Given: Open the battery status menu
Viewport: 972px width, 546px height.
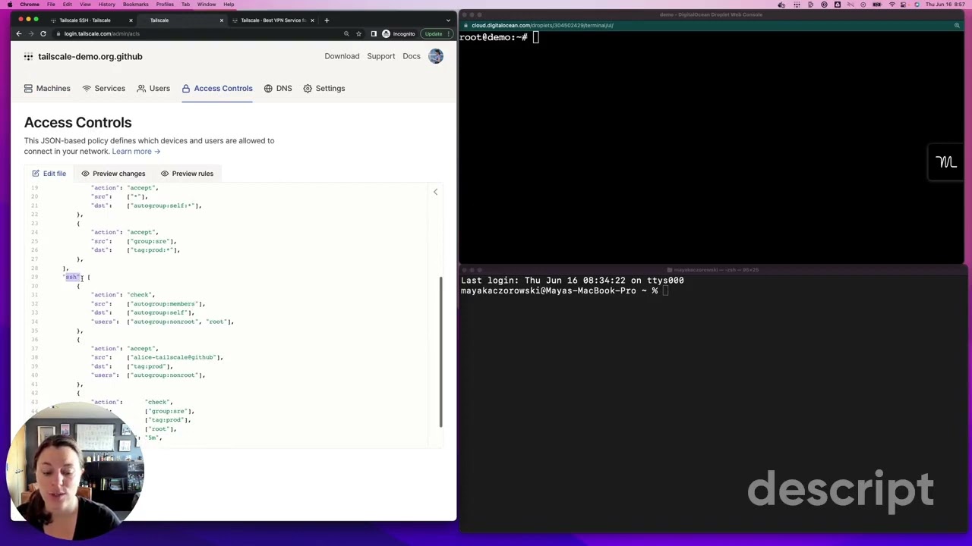Looking at the screenshot, I should [x=878, y=5].
